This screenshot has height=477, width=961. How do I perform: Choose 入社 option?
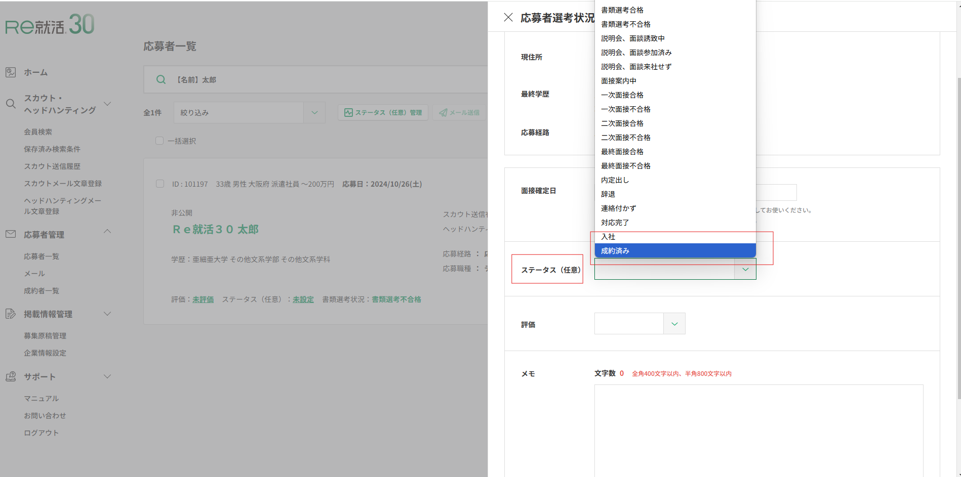pos(675,237)
